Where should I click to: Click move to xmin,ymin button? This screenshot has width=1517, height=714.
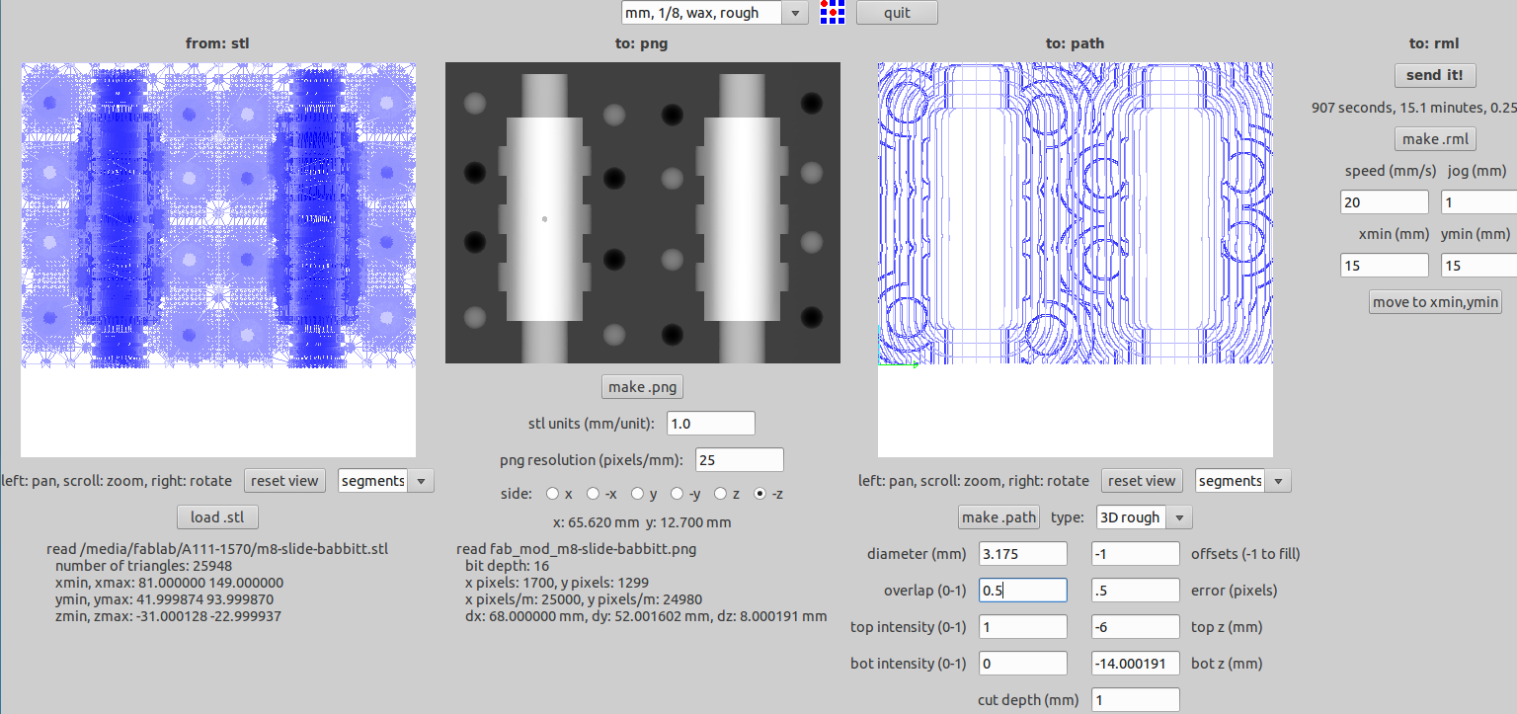coord(1435,302)
